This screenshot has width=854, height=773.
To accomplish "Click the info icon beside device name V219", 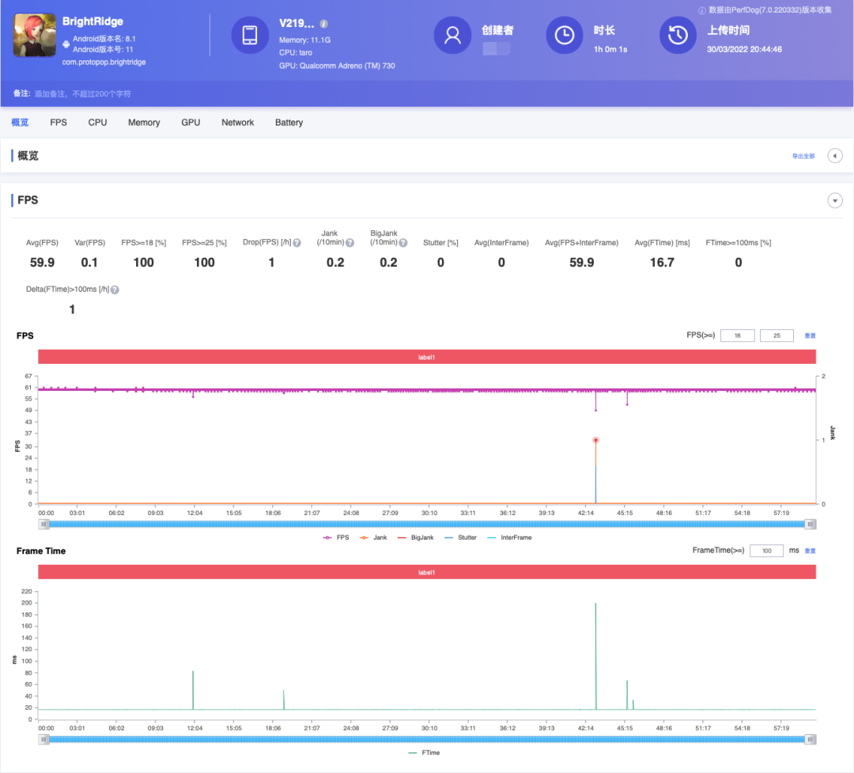I will tap(324, 25).
